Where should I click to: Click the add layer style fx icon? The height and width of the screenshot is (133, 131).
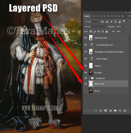coord(101,111)
